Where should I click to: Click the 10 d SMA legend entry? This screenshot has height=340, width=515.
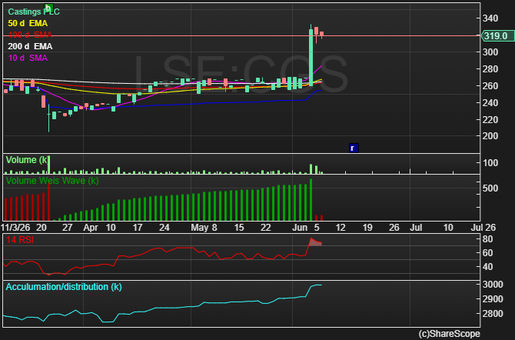[x=28, y=58]
